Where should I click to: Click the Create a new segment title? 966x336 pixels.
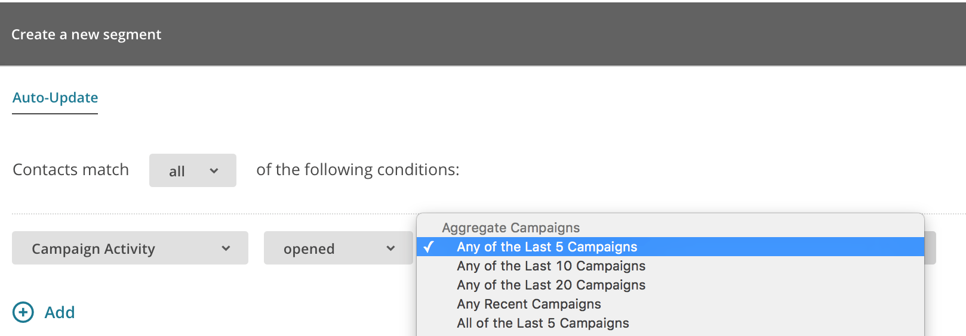[87, 35]
